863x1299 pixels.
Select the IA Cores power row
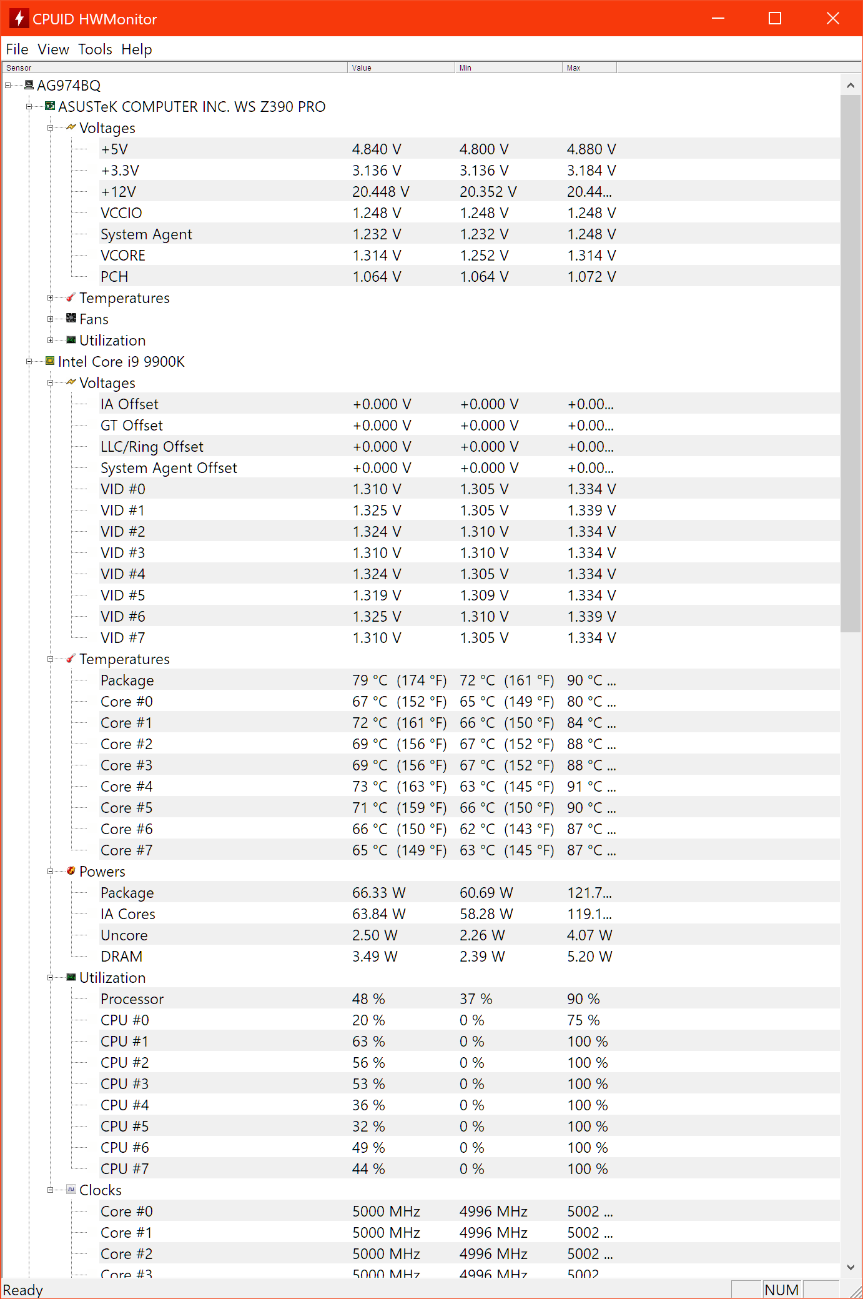click(x=469, y=913)
